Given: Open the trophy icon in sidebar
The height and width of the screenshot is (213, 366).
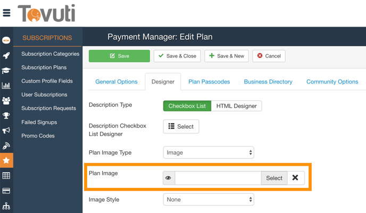Looking at the screenshot, I should click(x=6, y=115).
